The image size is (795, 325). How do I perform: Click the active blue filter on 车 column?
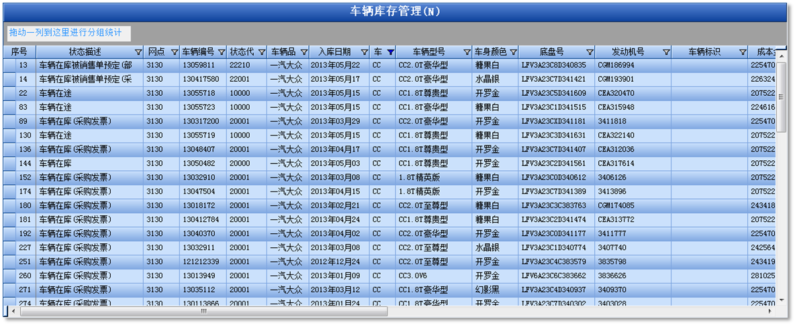pos(390,52)
